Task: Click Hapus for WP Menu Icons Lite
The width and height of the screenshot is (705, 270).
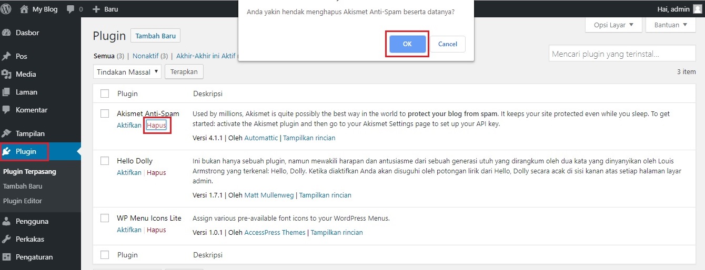Action: (156, 230)
